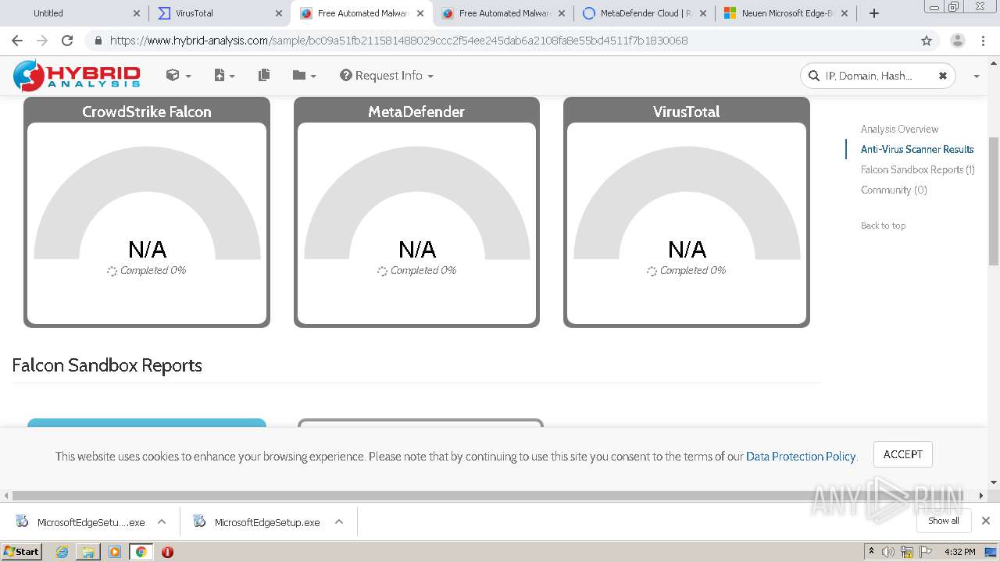
Task: Open the media player taskbar icon
Action: click(x=115, y=552)
